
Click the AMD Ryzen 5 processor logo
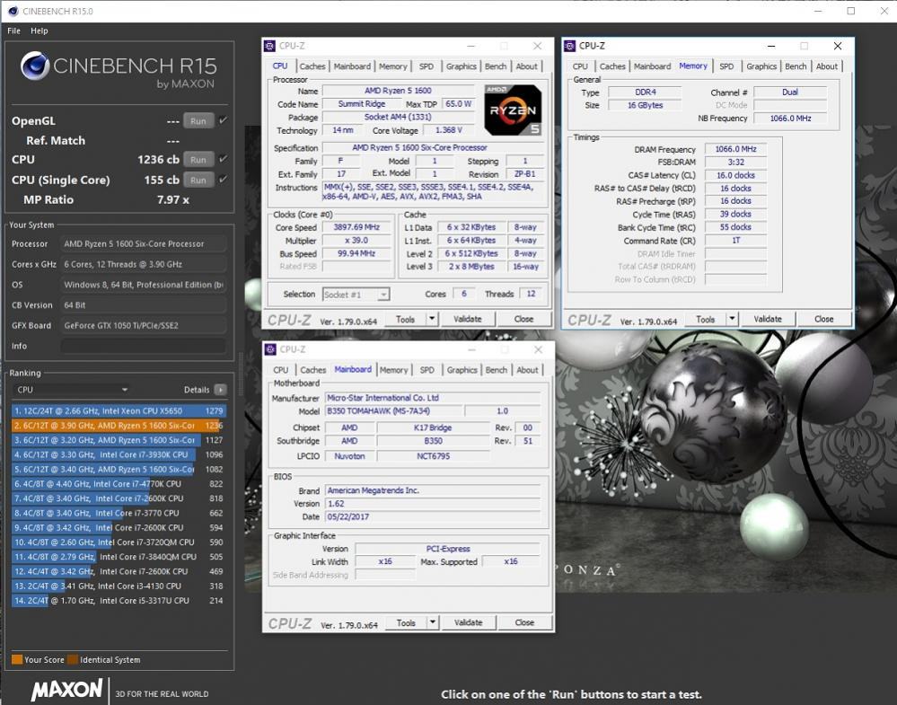click(x=513, y=110)
